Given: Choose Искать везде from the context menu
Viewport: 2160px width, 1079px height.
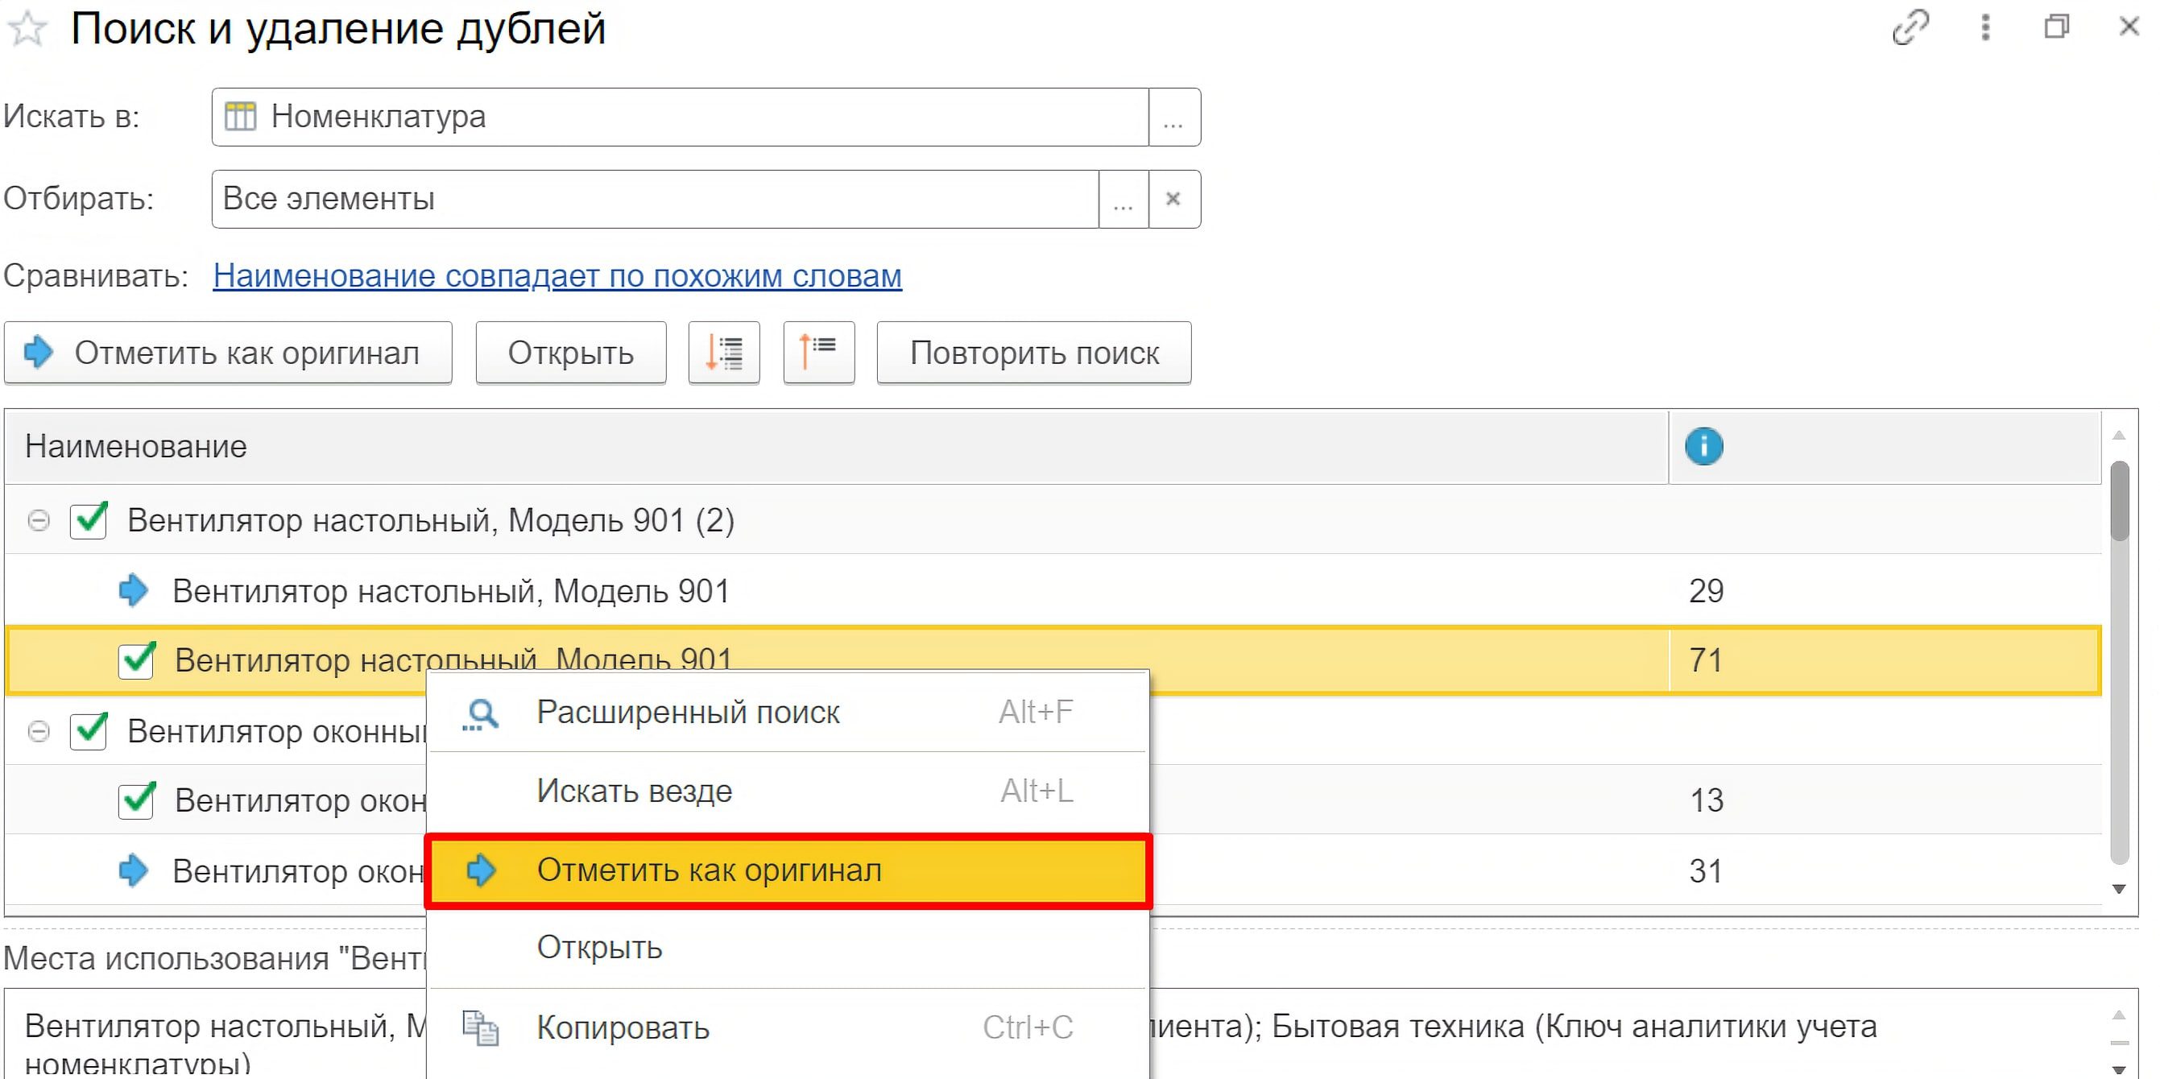Looking at the screenshot, I should click(x=788, y=792).
